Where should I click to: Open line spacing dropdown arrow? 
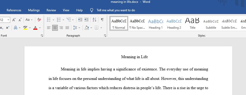pos(79,28)
